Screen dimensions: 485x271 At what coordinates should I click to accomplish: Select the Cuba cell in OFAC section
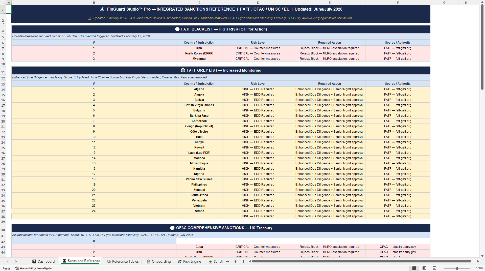point(199,247)
